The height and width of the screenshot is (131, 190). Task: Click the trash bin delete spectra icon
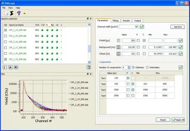(x=89, y=67)
